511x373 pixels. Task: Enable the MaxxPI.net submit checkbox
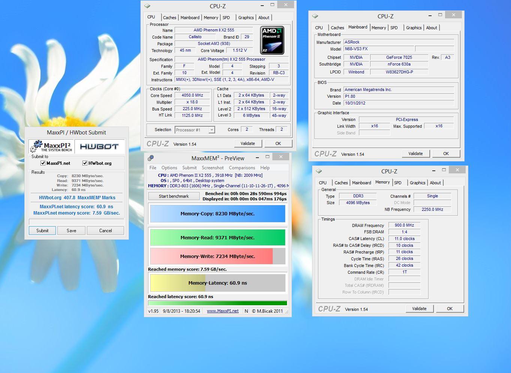point(43,163)
